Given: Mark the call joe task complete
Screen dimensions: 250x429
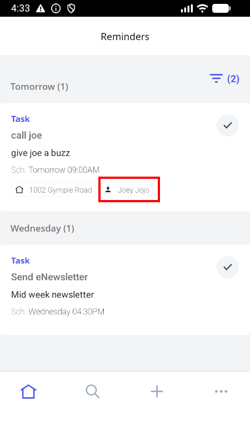Looking at the screenshot, I should 228,125.
